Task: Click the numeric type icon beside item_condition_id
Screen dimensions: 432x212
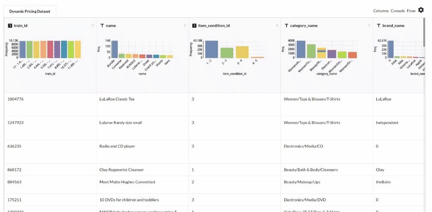Action: point(194,25)
